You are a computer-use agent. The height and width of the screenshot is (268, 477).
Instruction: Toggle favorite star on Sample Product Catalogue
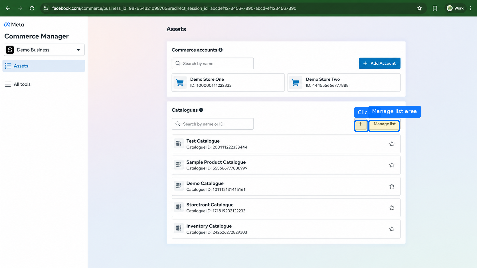pos(392,165)
